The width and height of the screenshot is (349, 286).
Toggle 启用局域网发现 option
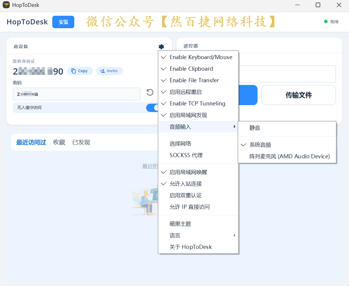coord(198,115)
